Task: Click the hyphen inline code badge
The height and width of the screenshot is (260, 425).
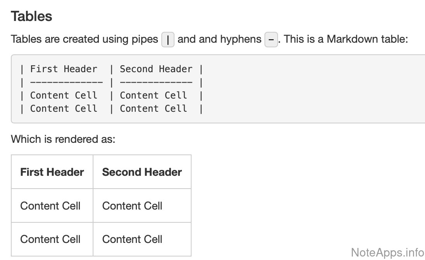Action: pos(271,40)
